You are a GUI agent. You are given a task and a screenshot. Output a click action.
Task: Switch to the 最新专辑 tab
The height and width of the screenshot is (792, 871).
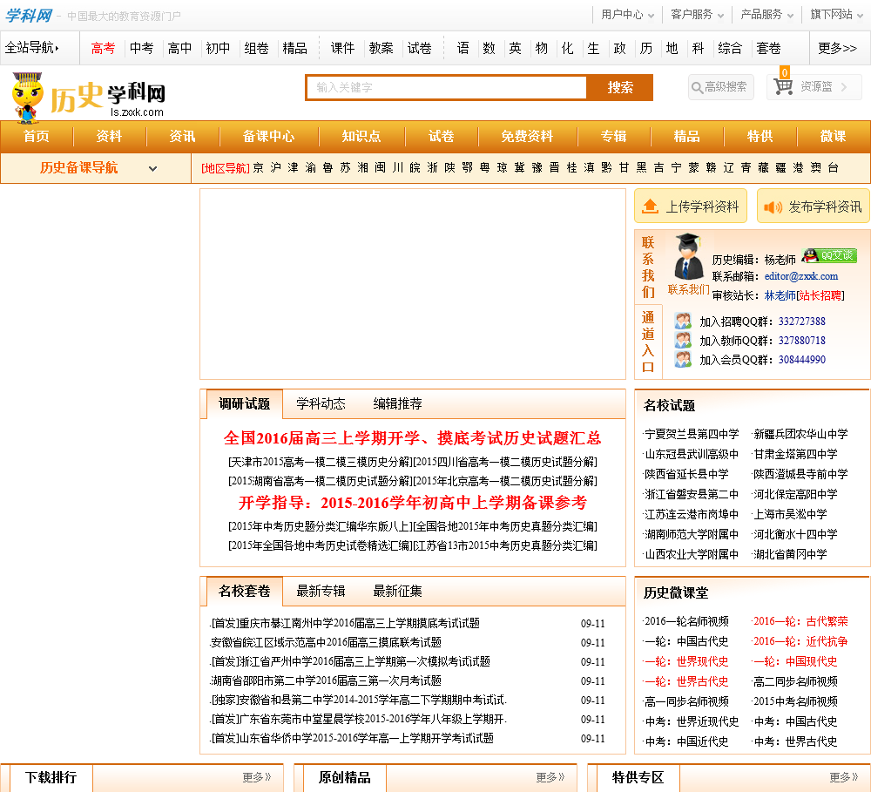tap(321, 592)
